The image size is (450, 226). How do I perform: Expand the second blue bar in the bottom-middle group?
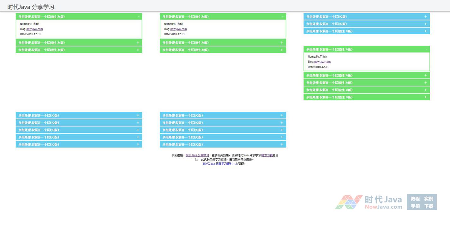223,123
